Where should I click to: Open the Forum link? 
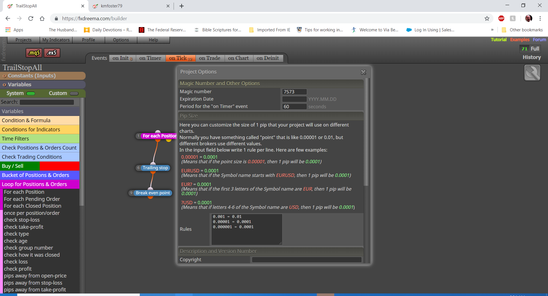539,40
